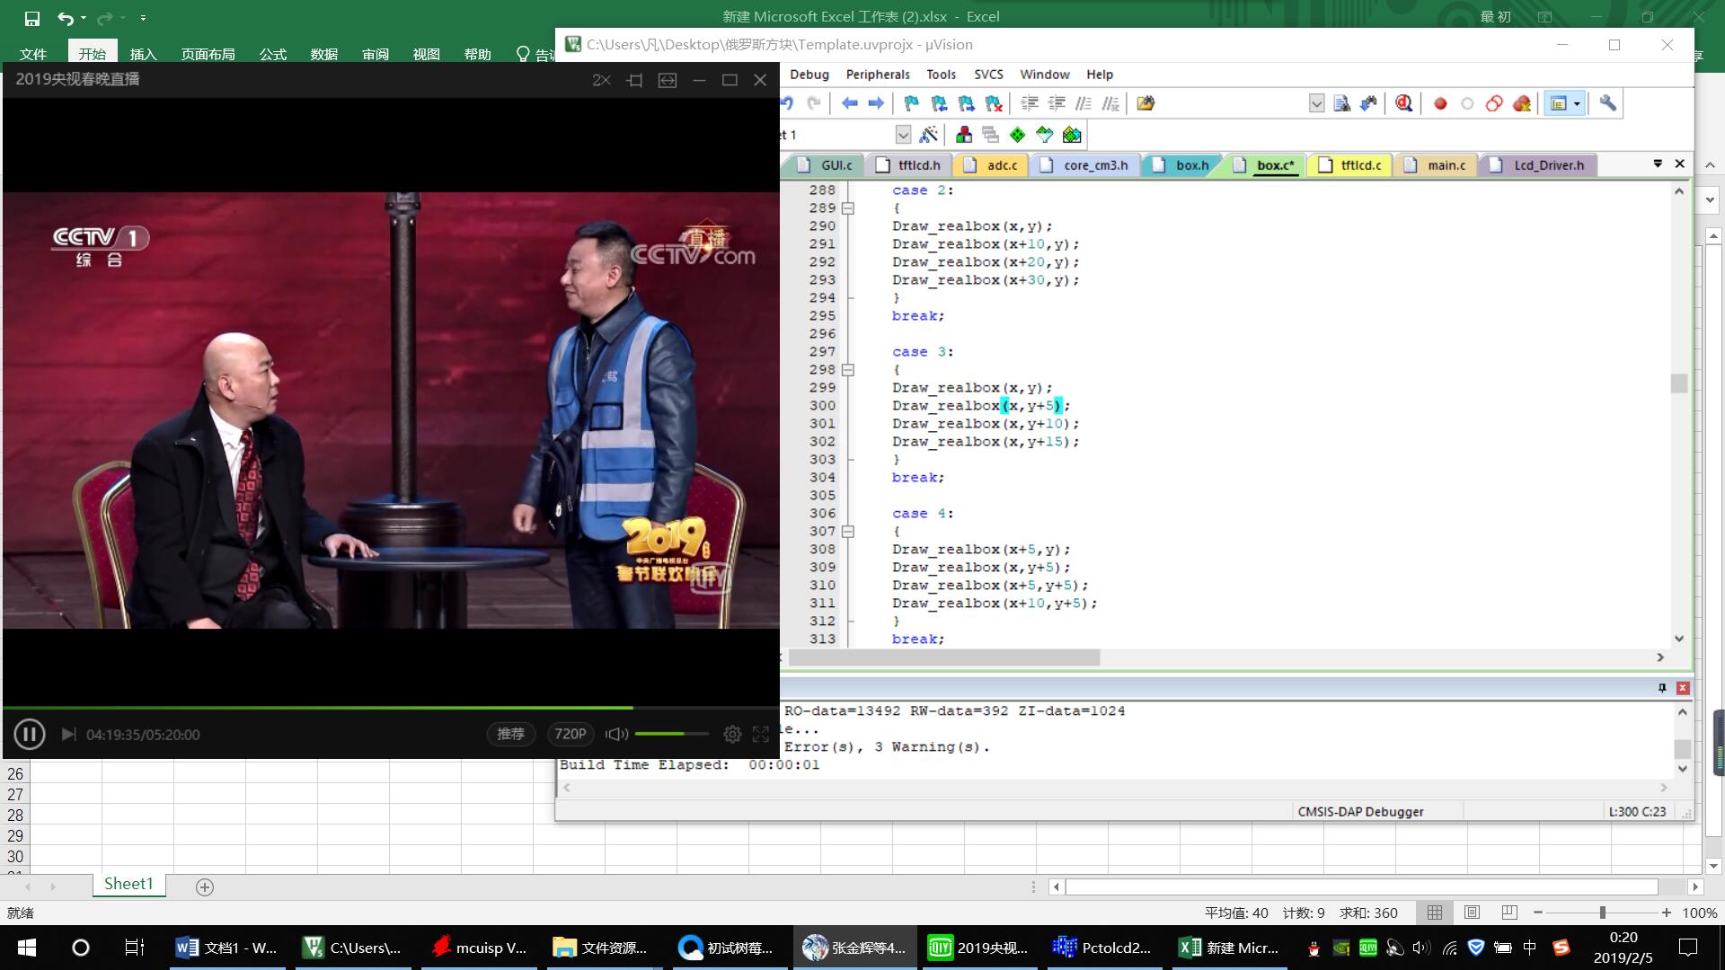Screen dimensions: 1725x970
Task: Select 720P video quality button
Action: (570, 734)
